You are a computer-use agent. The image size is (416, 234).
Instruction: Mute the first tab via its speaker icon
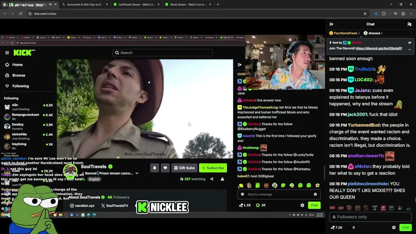(x=50, y=5)
